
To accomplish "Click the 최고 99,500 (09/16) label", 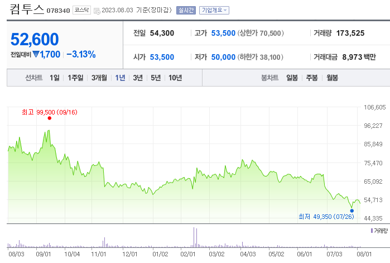I will coord(50,112).
